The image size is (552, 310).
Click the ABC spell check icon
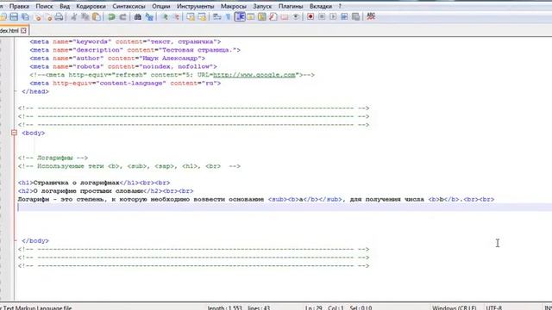371,16
